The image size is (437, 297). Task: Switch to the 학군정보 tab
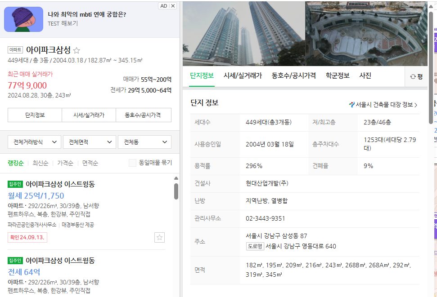(338, 76)
